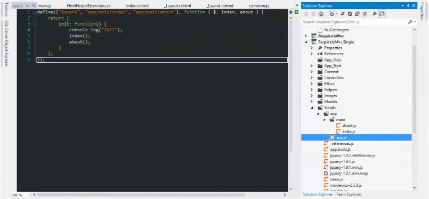
Task: Collapse the Scripts folder
Action: coord(312,108)
